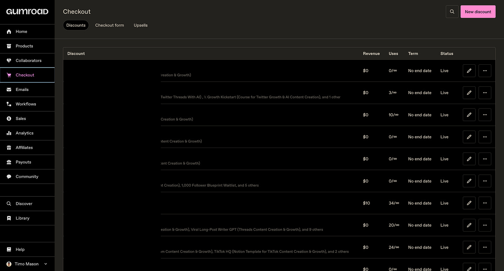Open Library in the sidebar
This screenshot has width=504, height=271.
point(27,218)
